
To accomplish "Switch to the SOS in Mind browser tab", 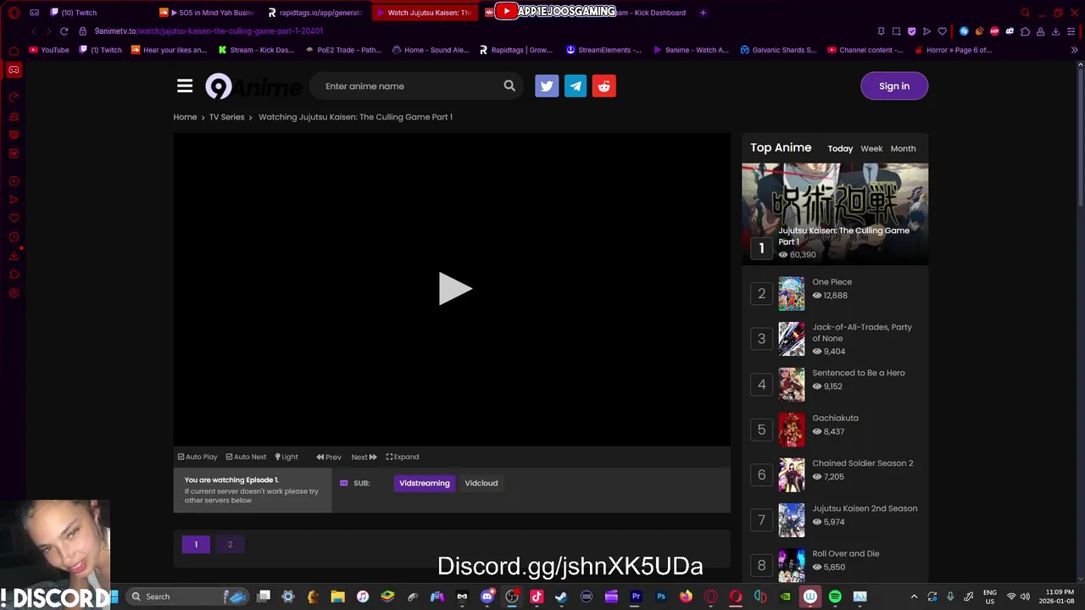I will click(208, 13).
